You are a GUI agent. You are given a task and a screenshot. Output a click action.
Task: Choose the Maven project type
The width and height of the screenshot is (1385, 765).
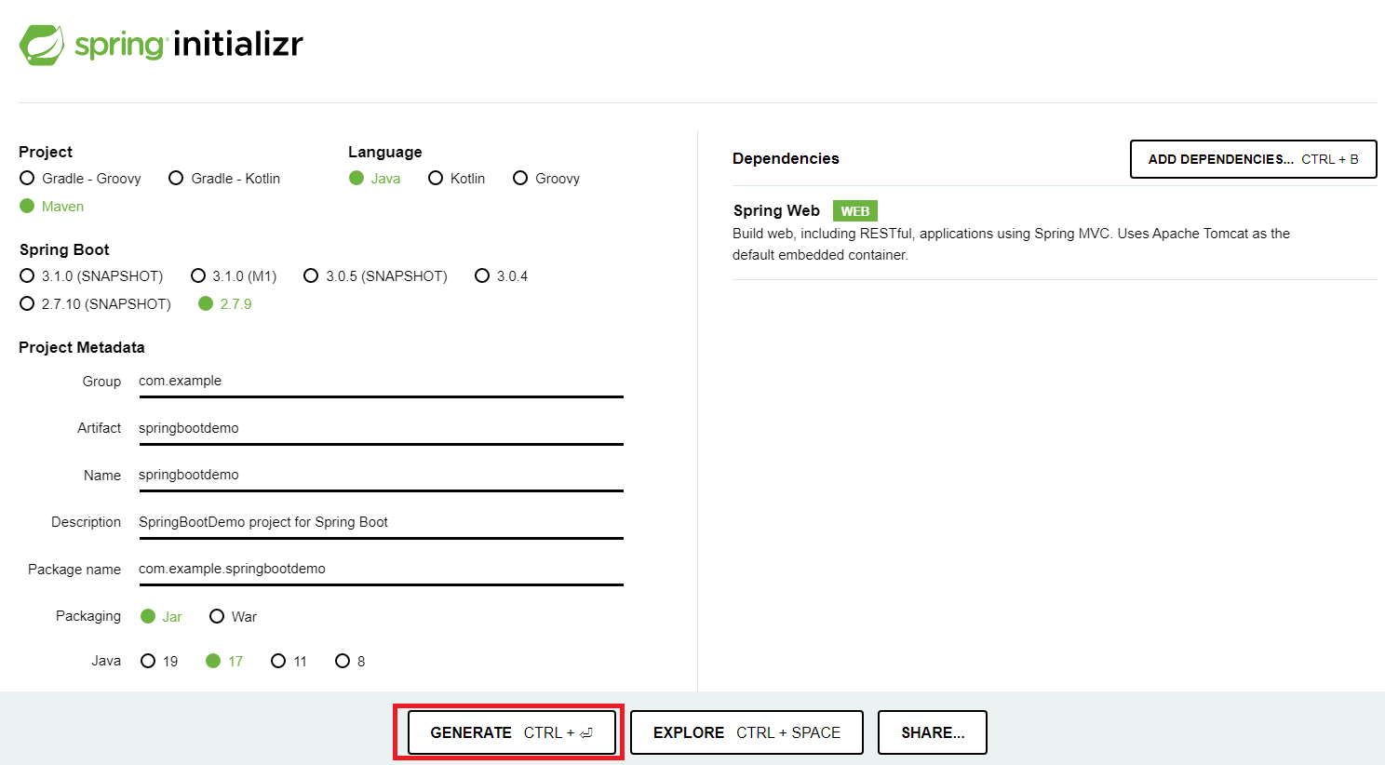(51, 206)
